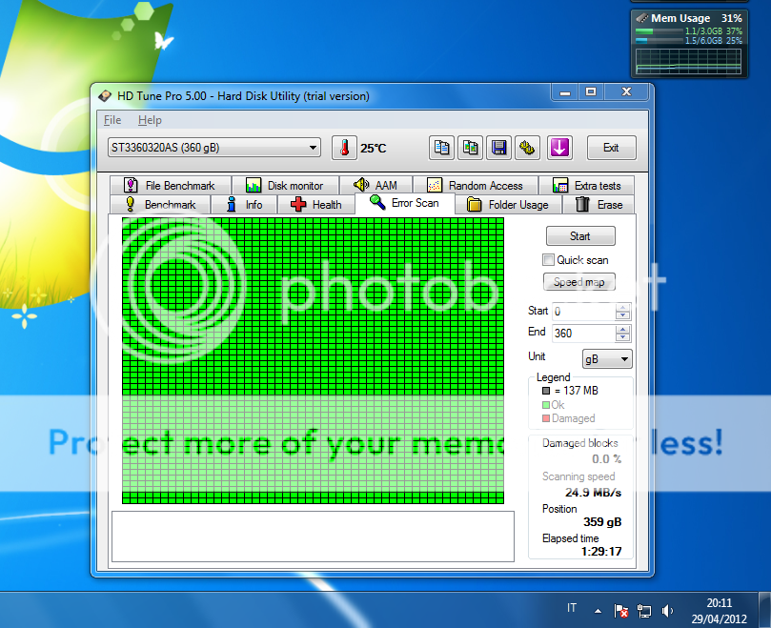Click the Speed map button
771x628 pixels.
pyautogui.click(x=579, y=282)
